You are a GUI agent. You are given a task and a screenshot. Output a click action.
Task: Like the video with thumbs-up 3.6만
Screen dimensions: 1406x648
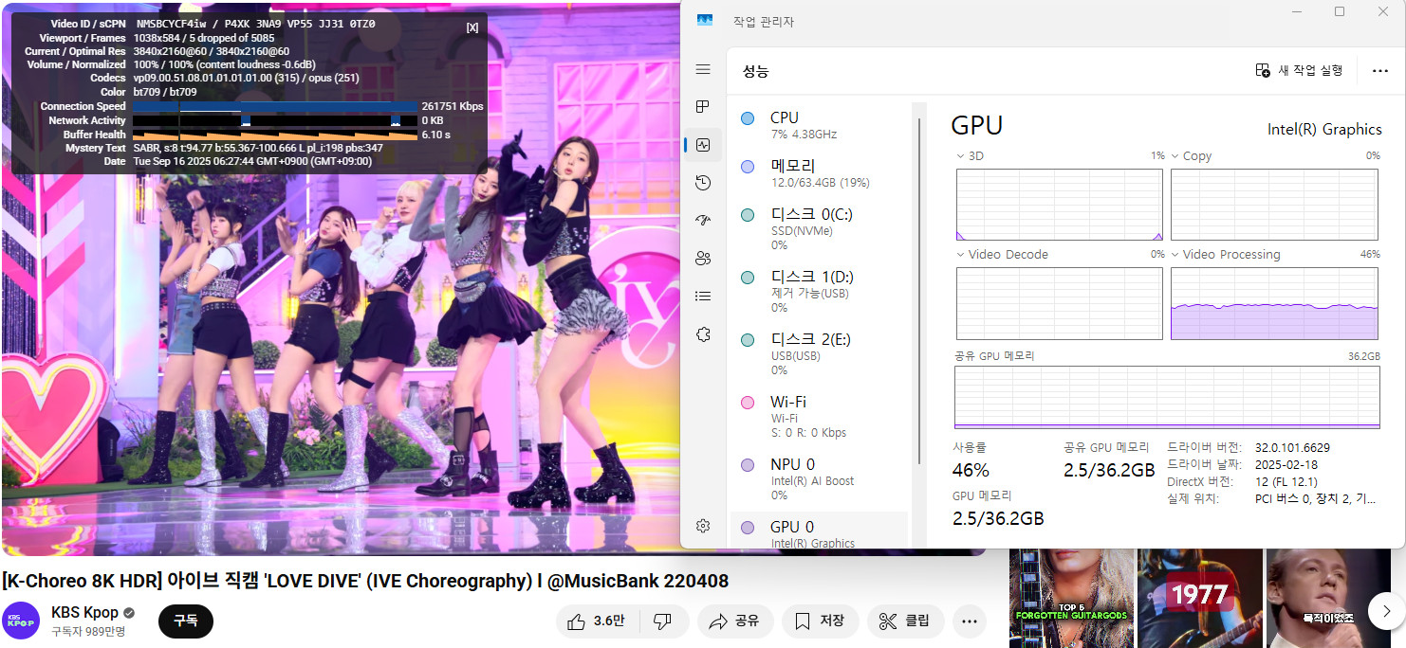tap(597, 621)
